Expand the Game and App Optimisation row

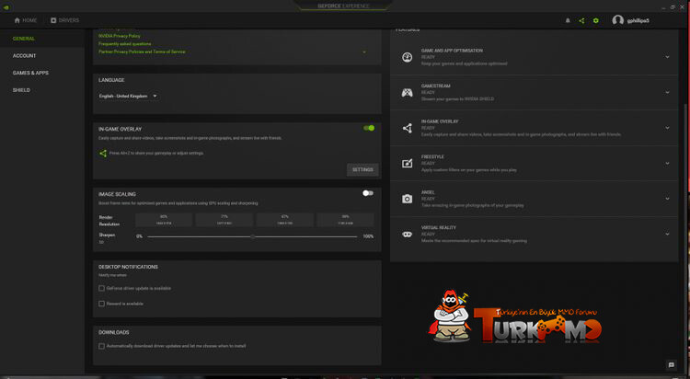(667, 57)
